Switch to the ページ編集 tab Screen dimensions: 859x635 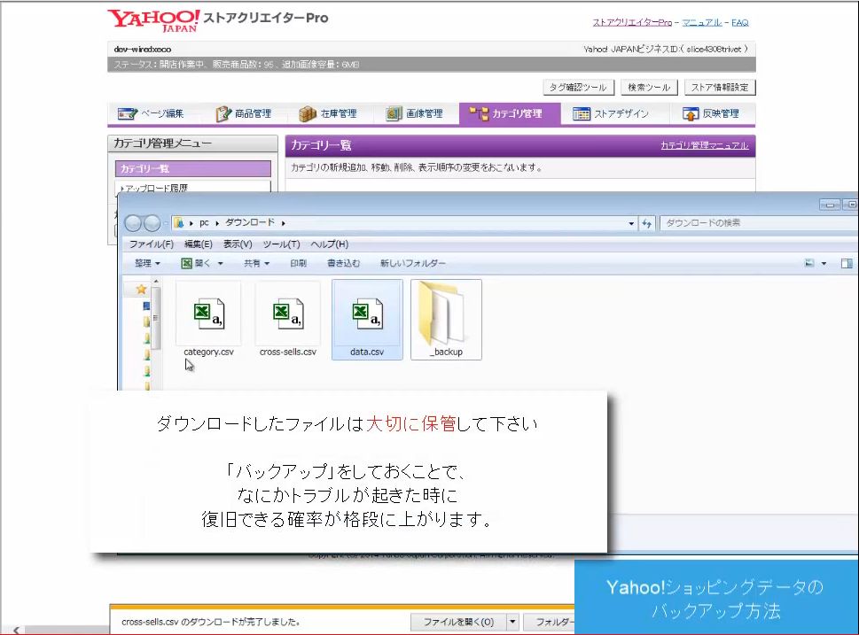[x=152, y=114]
